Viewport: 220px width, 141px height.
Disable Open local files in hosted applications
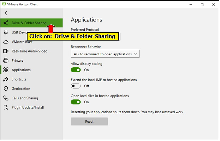(76, 102)
